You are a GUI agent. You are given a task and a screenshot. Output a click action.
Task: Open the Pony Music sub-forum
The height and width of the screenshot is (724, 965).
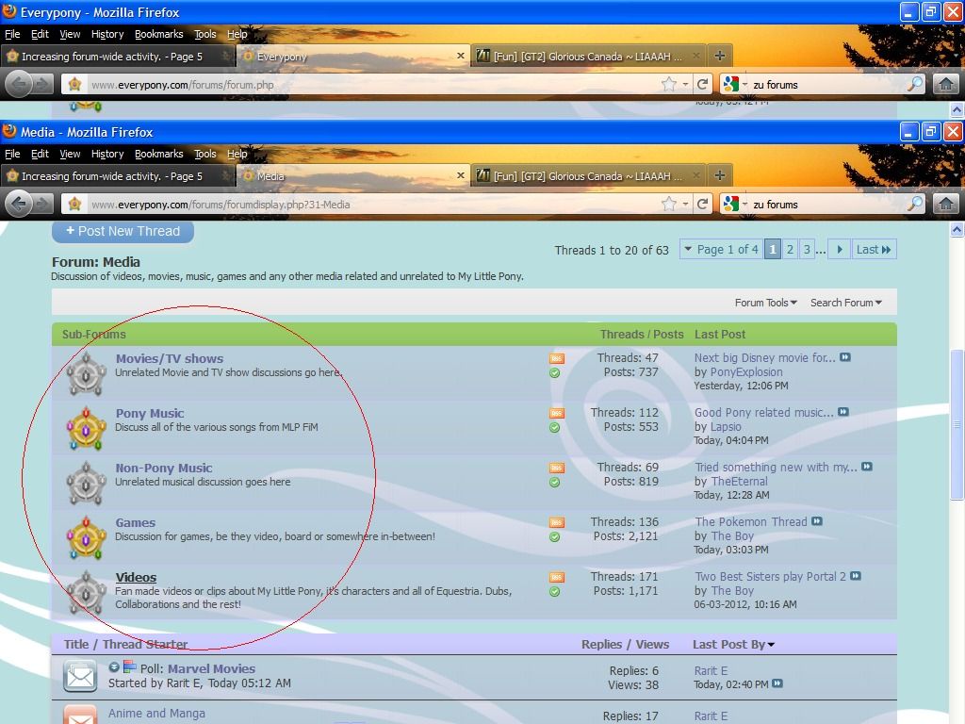point(150,413)
